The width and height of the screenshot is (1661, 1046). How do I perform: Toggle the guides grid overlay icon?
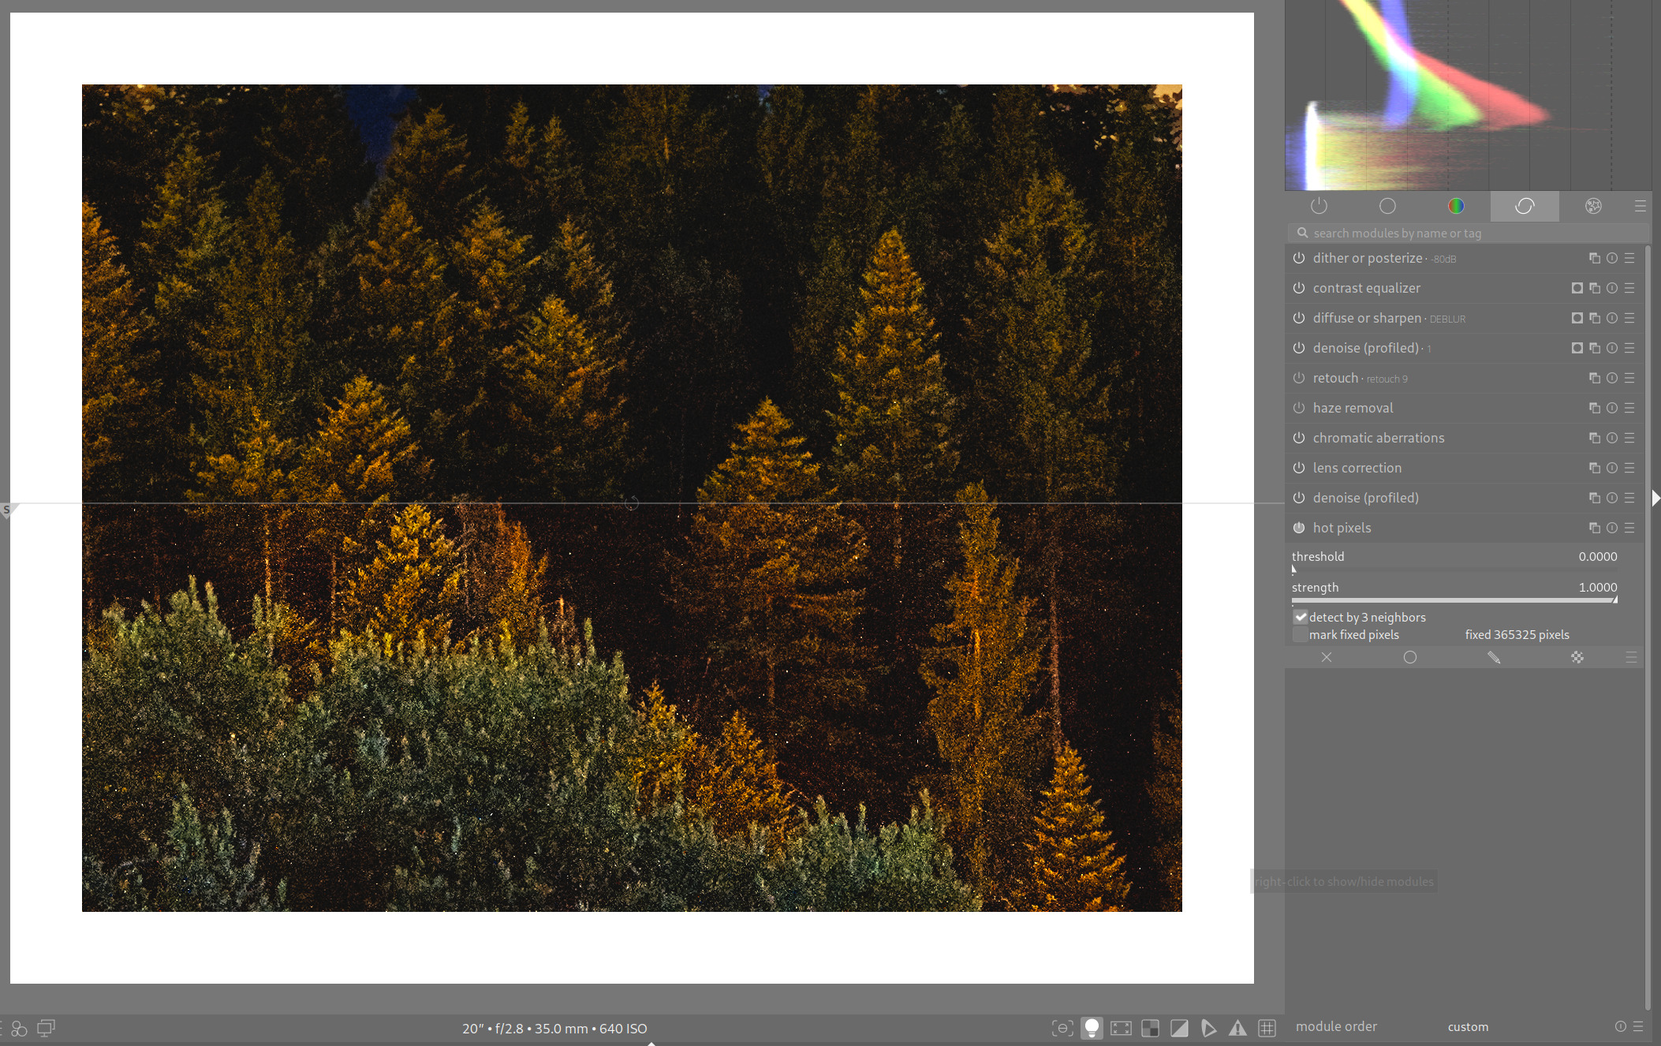click(x=1267, y=1028)
